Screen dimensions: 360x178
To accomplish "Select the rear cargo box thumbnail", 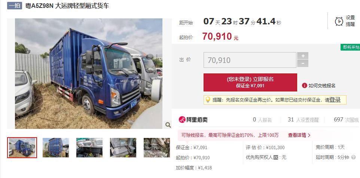I will (x=56, y=148).
